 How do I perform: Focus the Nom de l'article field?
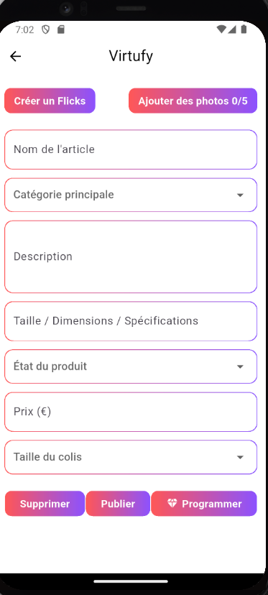pyautogui.click(x=131, y=149)
